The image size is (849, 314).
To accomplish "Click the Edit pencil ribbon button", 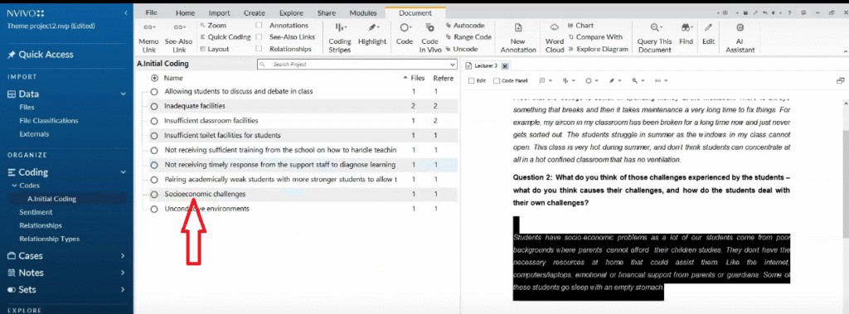I will [708, 34].
